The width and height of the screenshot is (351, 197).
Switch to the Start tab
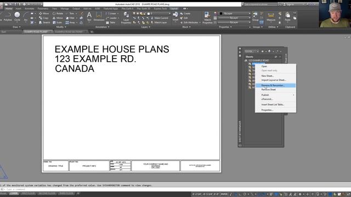click(4, 32)
